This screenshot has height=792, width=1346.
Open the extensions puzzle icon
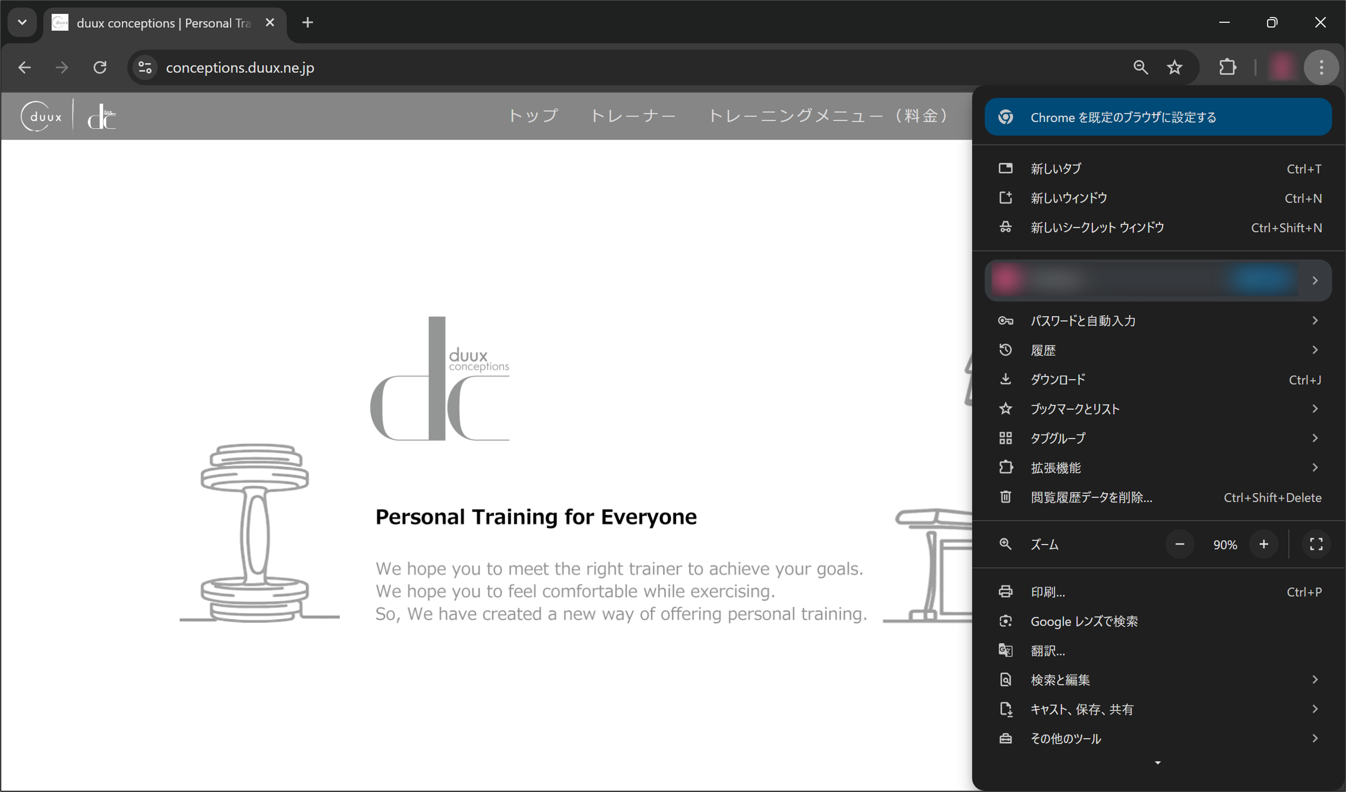(x=1227, y=67)
